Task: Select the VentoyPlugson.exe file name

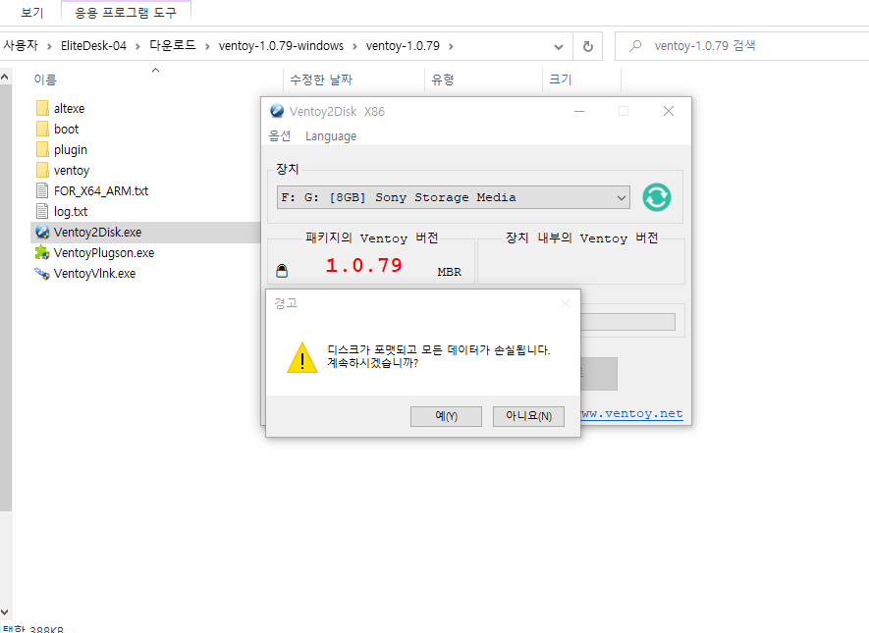Action: 104,252
